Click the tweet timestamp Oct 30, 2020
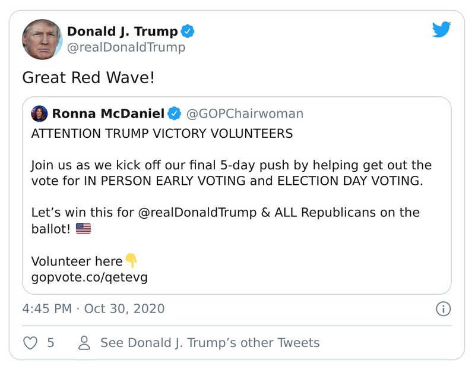This screenshot has width=475, height=369. tap(92, 308)
